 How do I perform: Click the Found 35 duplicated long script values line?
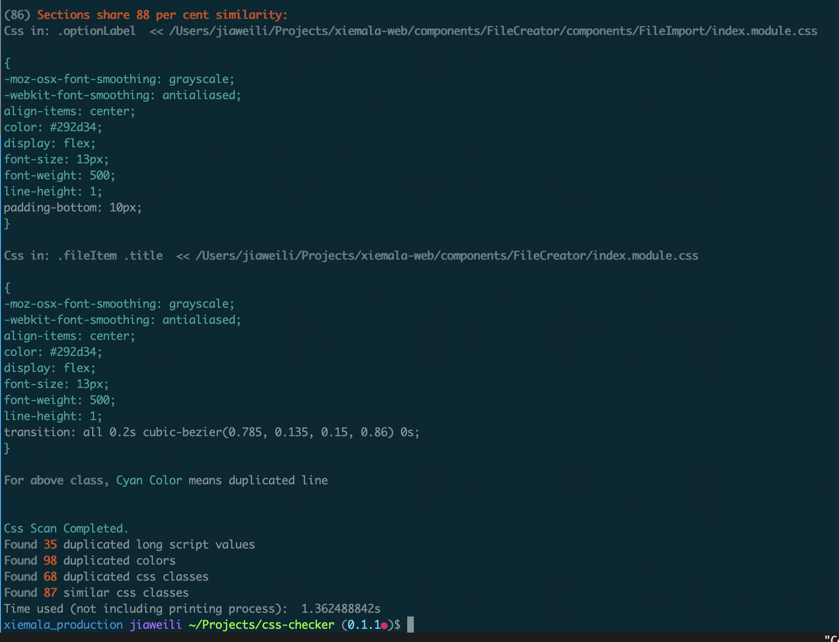point(129,544)
